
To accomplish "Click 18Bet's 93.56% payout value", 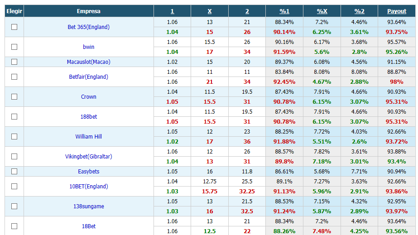I will tap(397, 231).
